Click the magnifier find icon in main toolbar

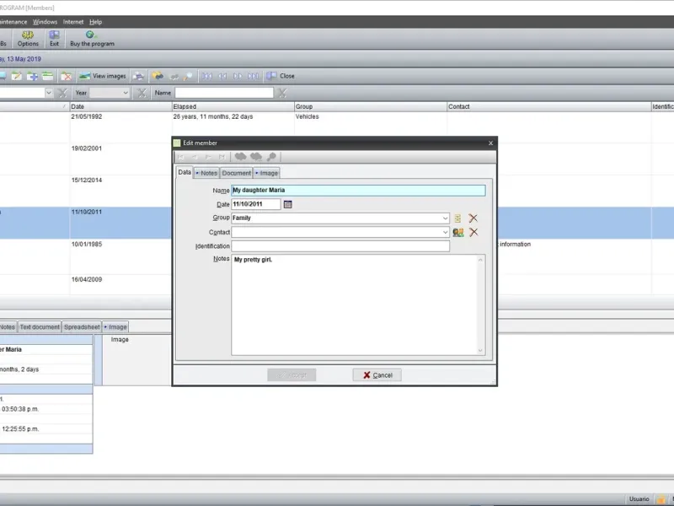(188, 76)
